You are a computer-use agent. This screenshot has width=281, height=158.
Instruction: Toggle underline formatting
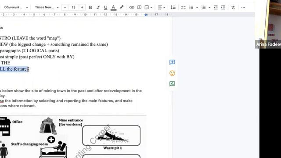pyautogui.click(x=105, y=7)
